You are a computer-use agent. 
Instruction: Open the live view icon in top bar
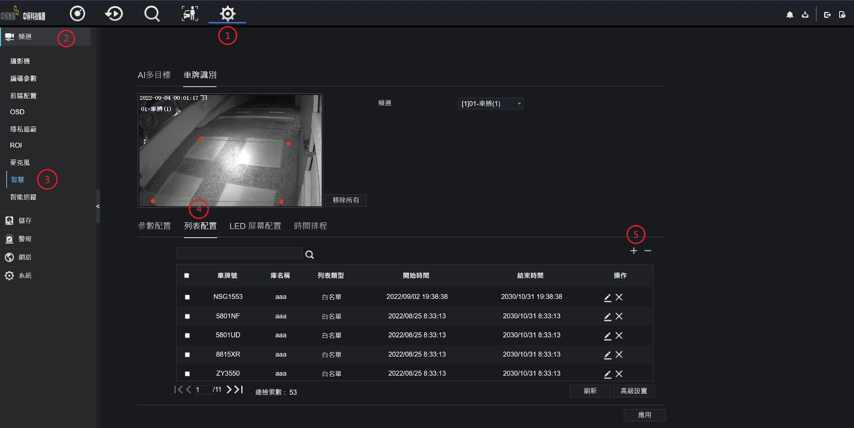click(x=77, y=14)
